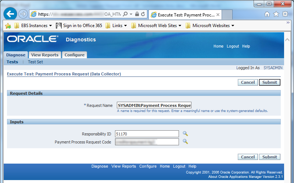Click the Request Name input field

(x=154, y=105)
